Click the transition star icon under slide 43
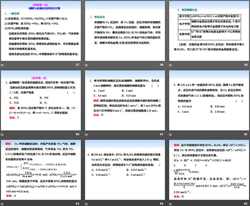 (2, 203)
